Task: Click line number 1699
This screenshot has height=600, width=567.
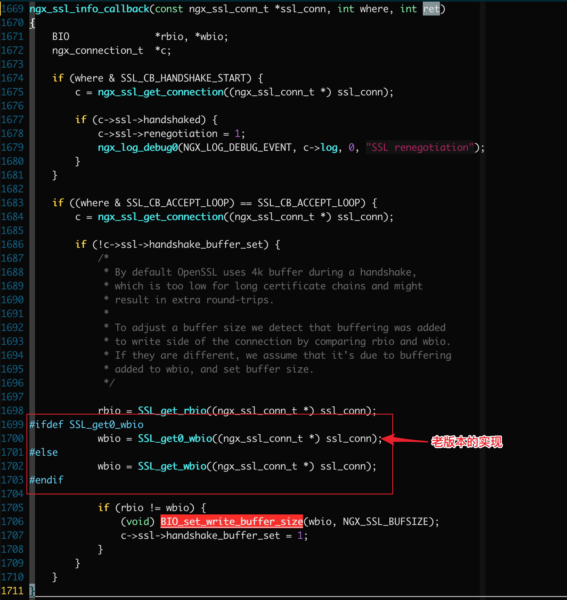Action: [12, 425]
